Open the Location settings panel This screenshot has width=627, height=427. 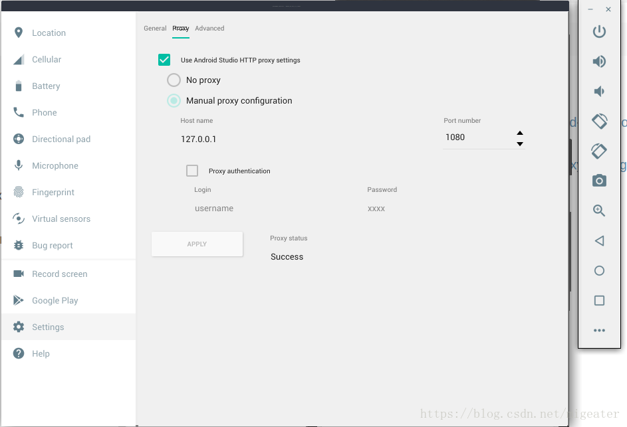[68, 33]
